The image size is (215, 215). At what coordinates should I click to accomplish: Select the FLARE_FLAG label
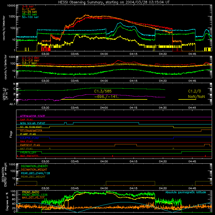(28, 134)
